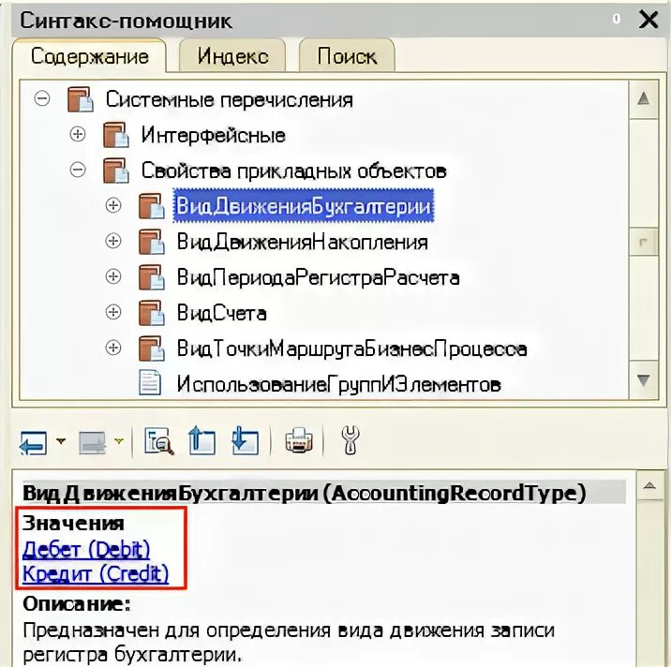Click the printer icon to print
The height and width of the screenshot is (667, 671).
(x=299, y=440)
